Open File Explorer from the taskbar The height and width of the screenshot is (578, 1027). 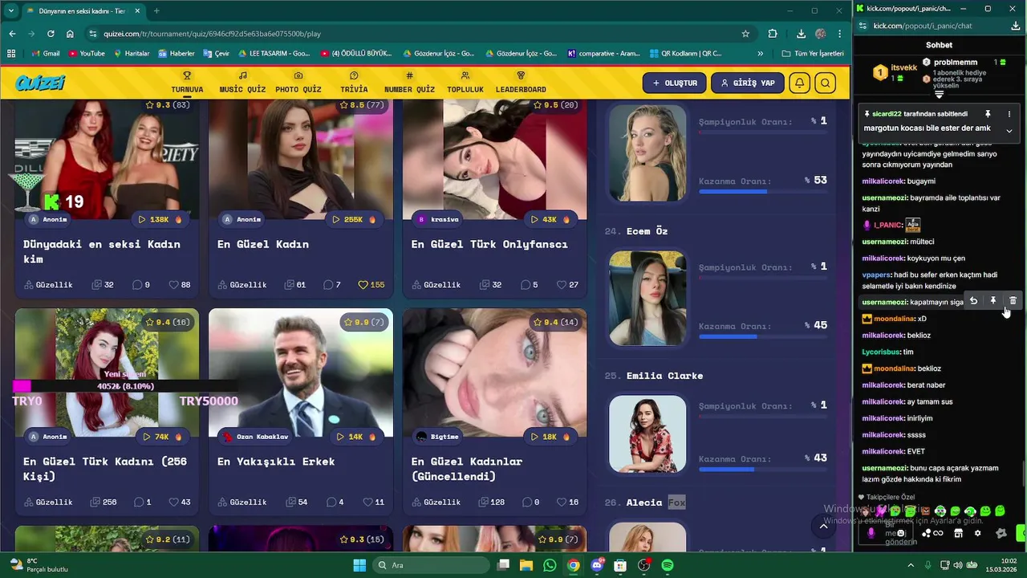click(x=526, y=565)
